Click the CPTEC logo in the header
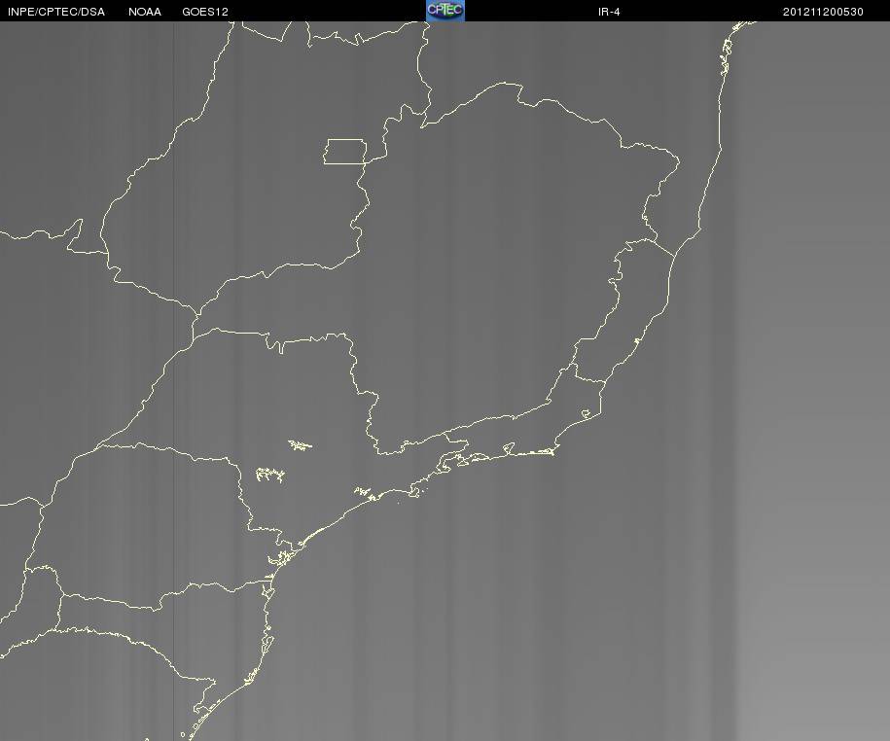Image resolution: width=890 pixels, height=741 pixels. (x=445, y=11)
